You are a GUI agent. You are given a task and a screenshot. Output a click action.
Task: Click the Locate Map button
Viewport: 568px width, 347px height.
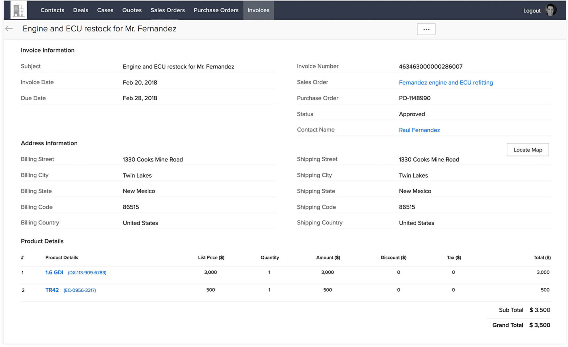pos(528,150)
